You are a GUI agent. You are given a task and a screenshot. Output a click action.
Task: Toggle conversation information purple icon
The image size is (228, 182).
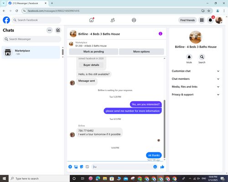[161, 34]
